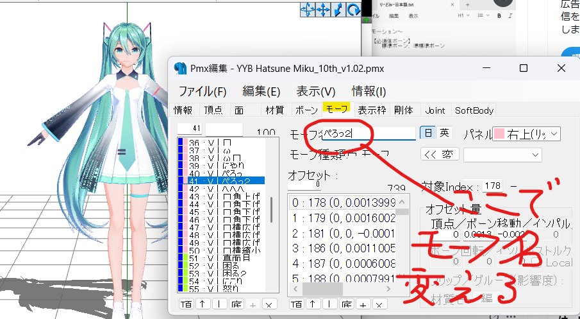The image size is (580, 319).
Task: Click into the morph name field ぺろっ2
Action: [x=369, y=134]
